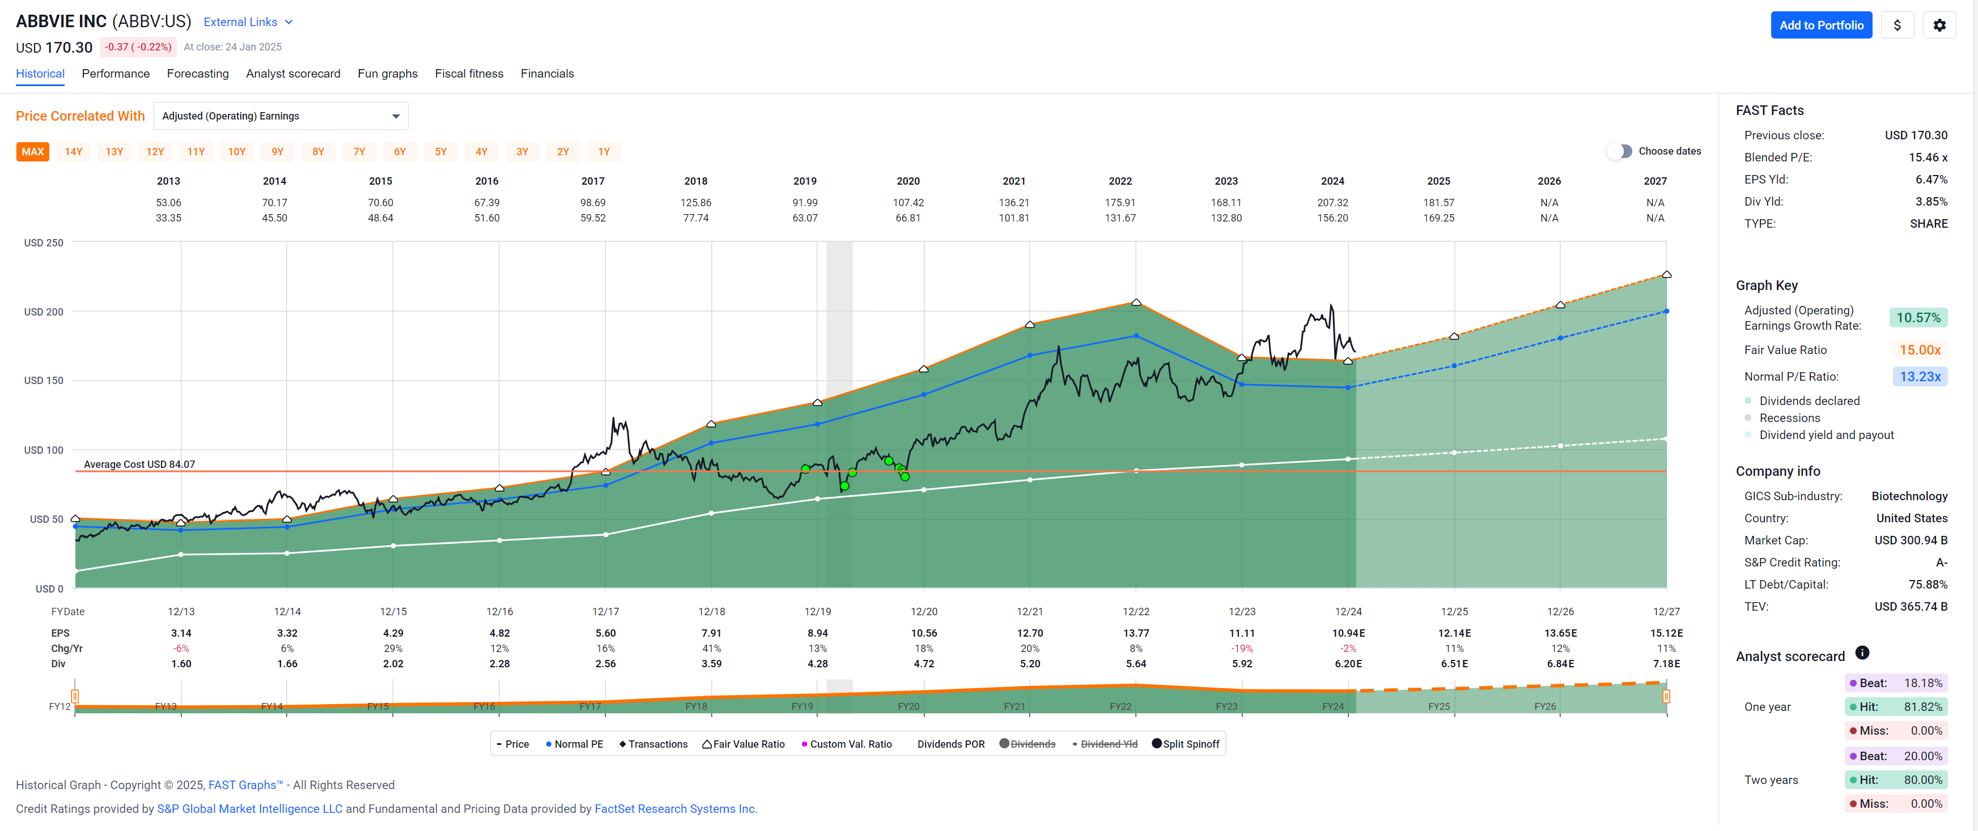The image size is (1978, 831).
Task: Enable the Dividend Yld legend item
Action: coord(1104,744)
